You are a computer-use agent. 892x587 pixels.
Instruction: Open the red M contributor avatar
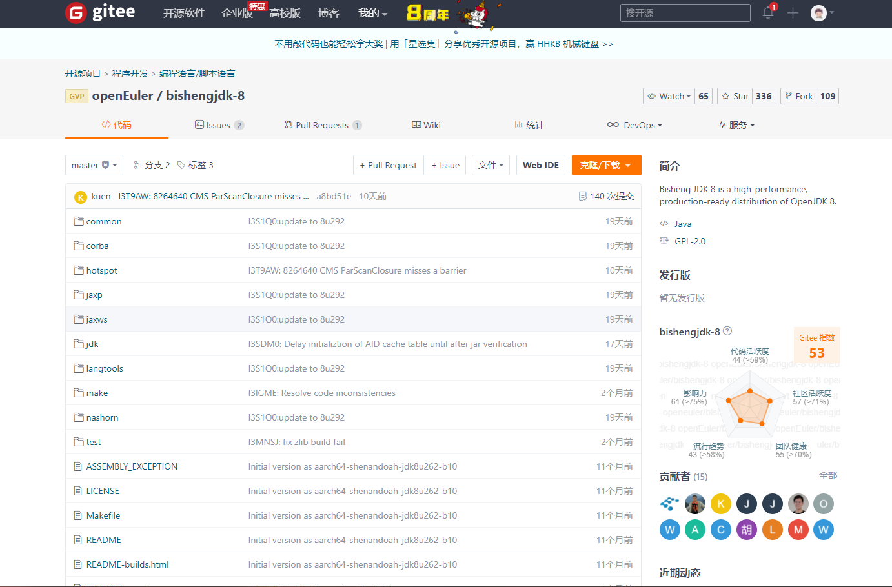pos(798,530)
